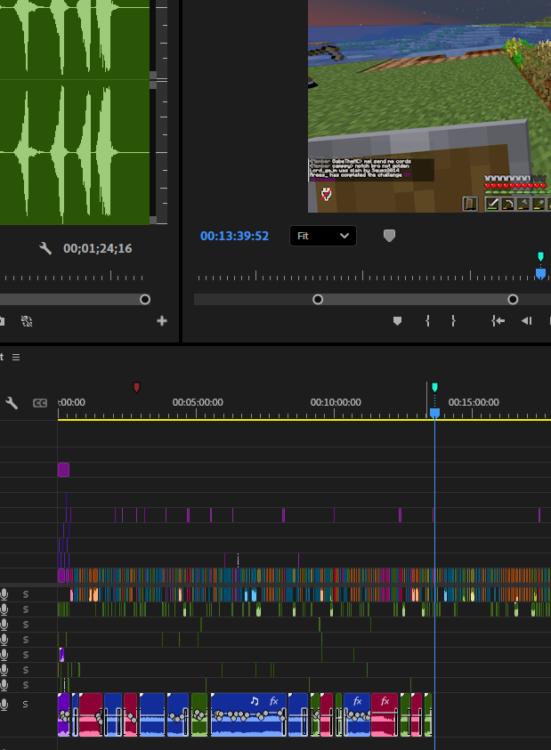This screenshot has width=551, height=750.
Task: Select first purple clip in bottom audio track
Action: point(64,714)
